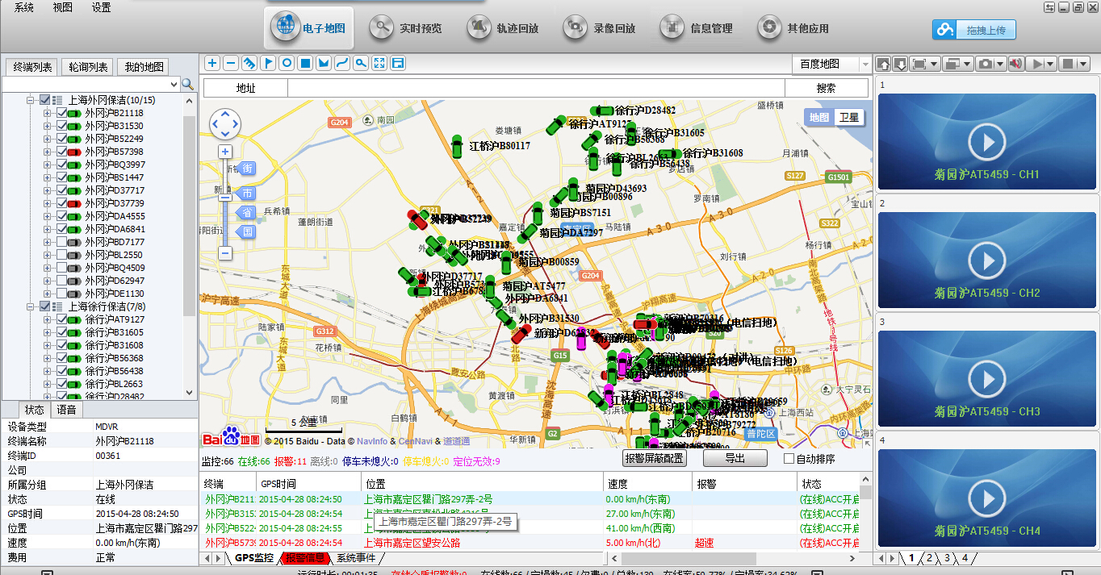Click the magnifier next to terminal search
Viewport: 1101px width, 575px height.
(187, 84)
